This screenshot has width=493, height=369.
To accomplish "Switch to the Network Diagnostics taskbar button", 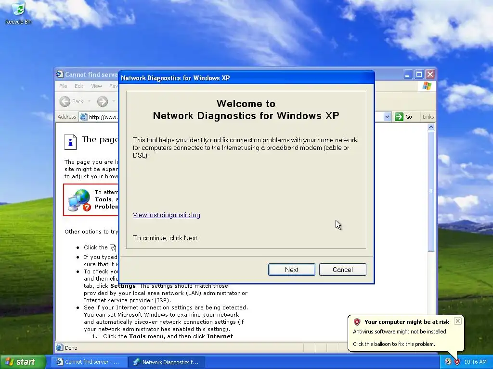I will coord(167,362).
